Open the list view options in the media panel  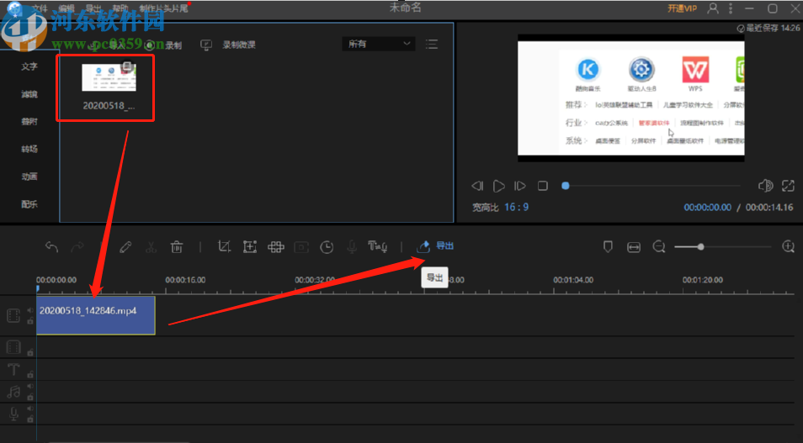(432, 44)
